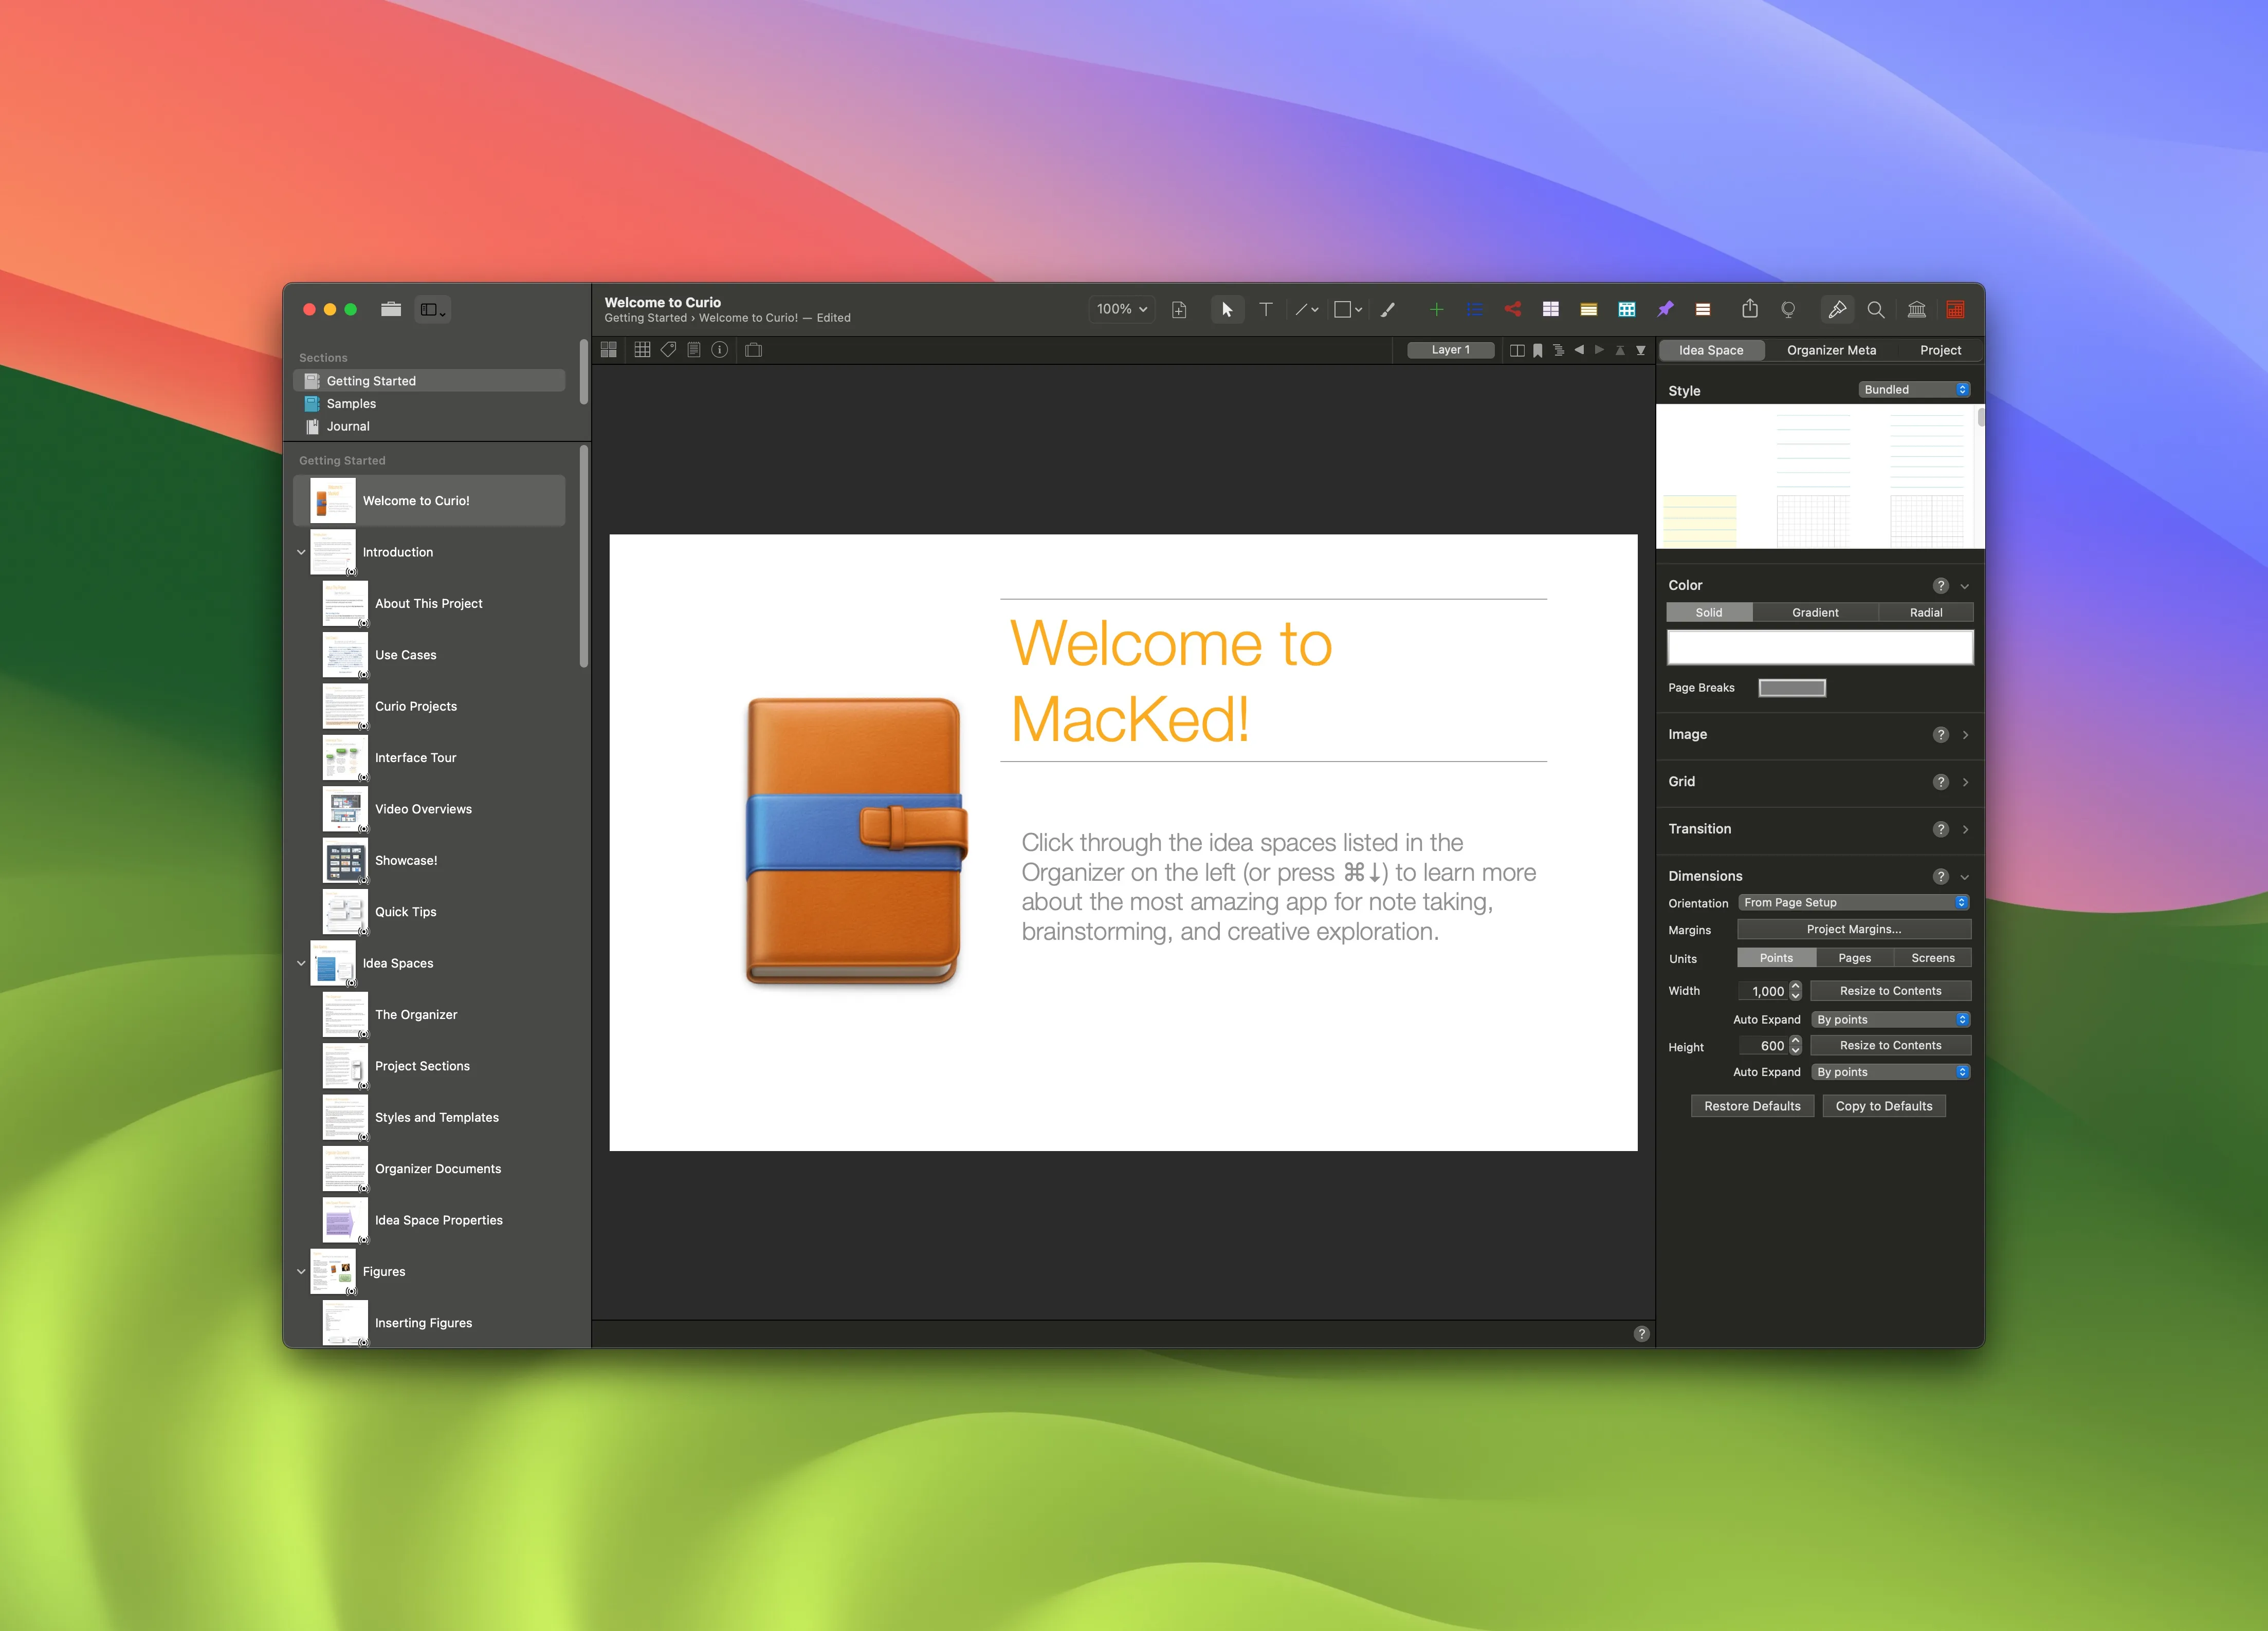Image resolution: width=2268 pixels, height=1631 pixels.
Task: Select the brush tool
Action: 1388,310
